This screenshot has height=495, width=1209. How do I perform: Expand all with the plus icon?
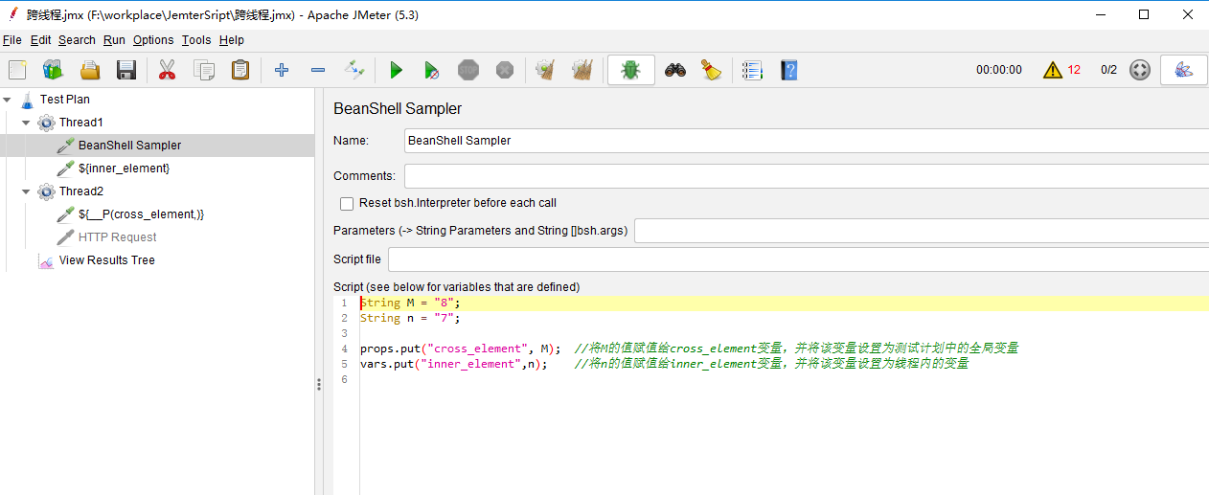coord(282,70)
